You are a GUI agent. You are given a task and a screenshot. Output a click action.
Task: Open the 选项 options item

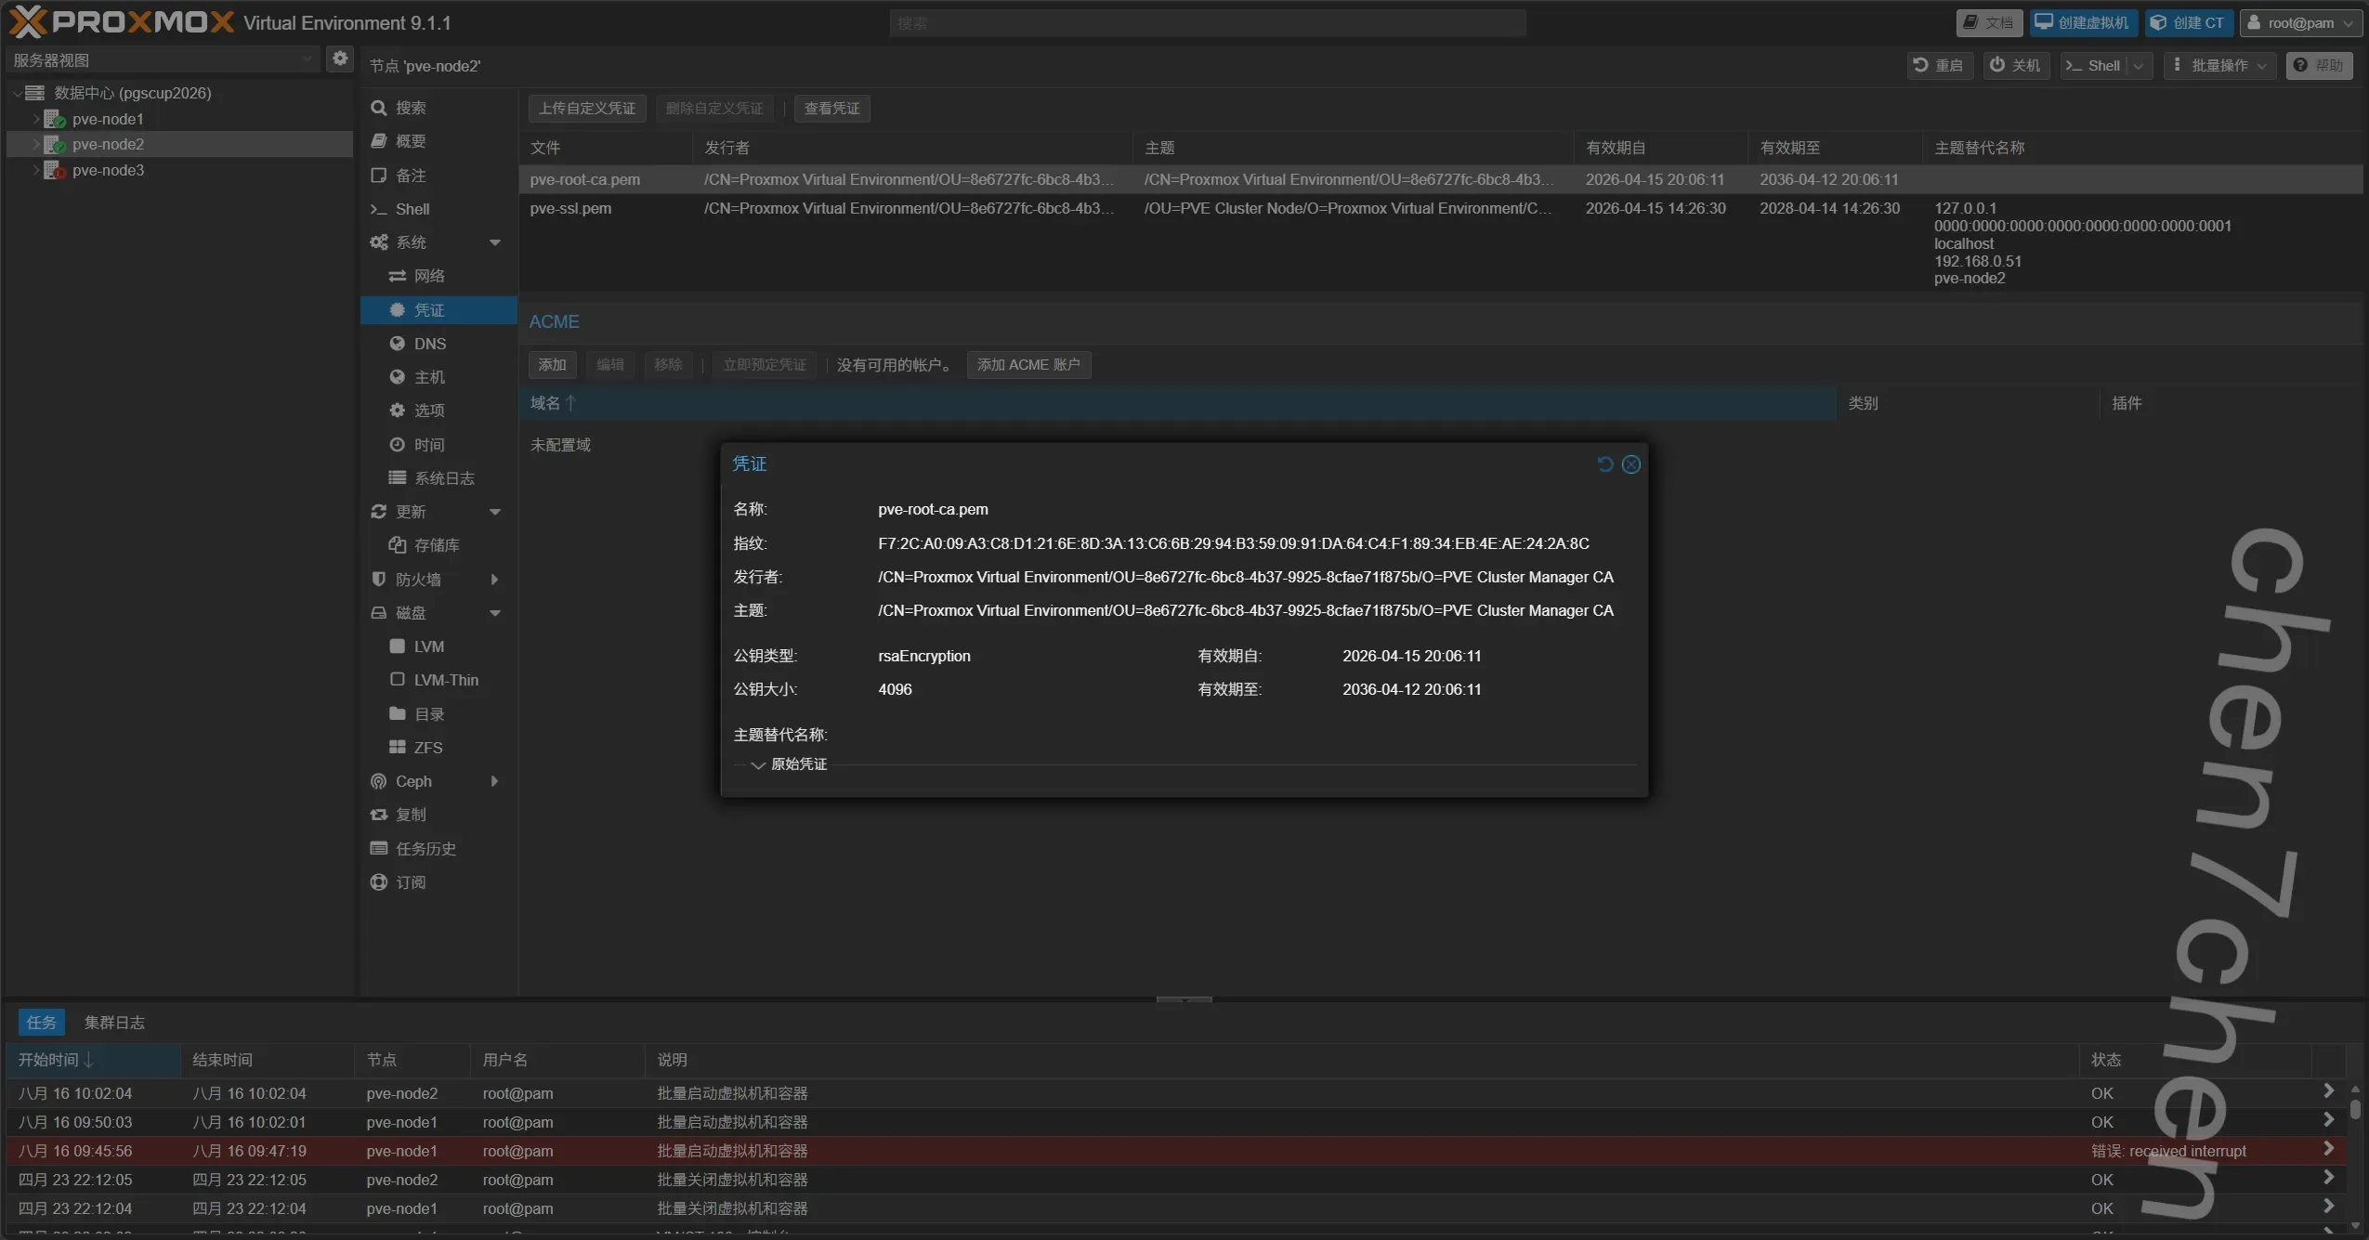(438, 411)
